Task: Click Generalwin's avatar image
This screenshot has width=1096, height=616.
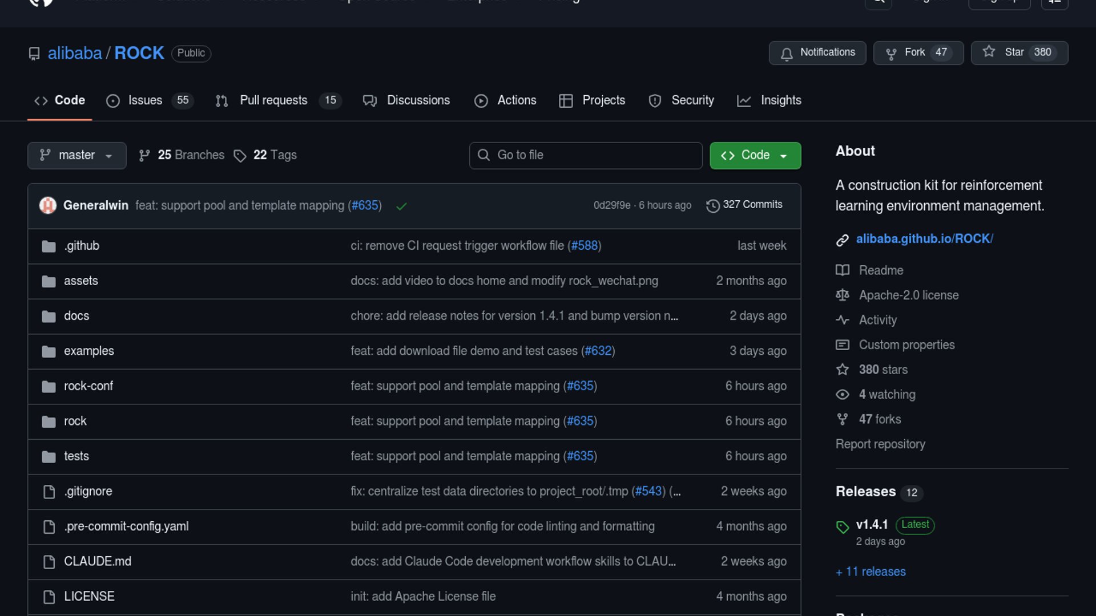Action: click(x=48, y=205)
